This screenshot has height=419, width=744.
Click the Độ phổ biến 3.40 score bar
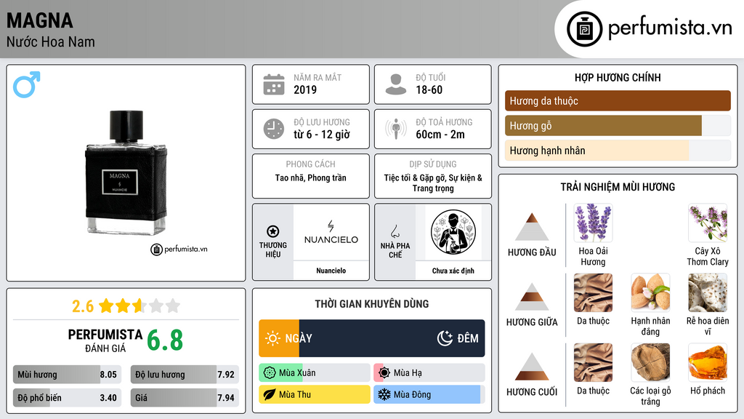[x=68, y=398]
